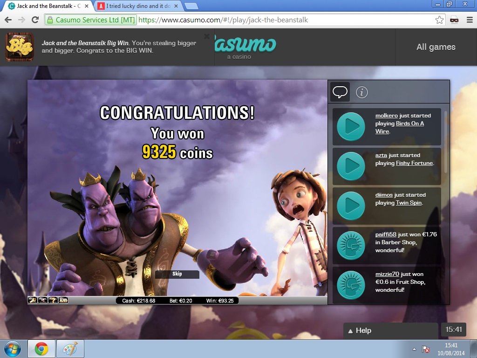This screenshot has height=358, width=477.
Task: Switch to the info tab icon
Action: (x=361, y=92)
